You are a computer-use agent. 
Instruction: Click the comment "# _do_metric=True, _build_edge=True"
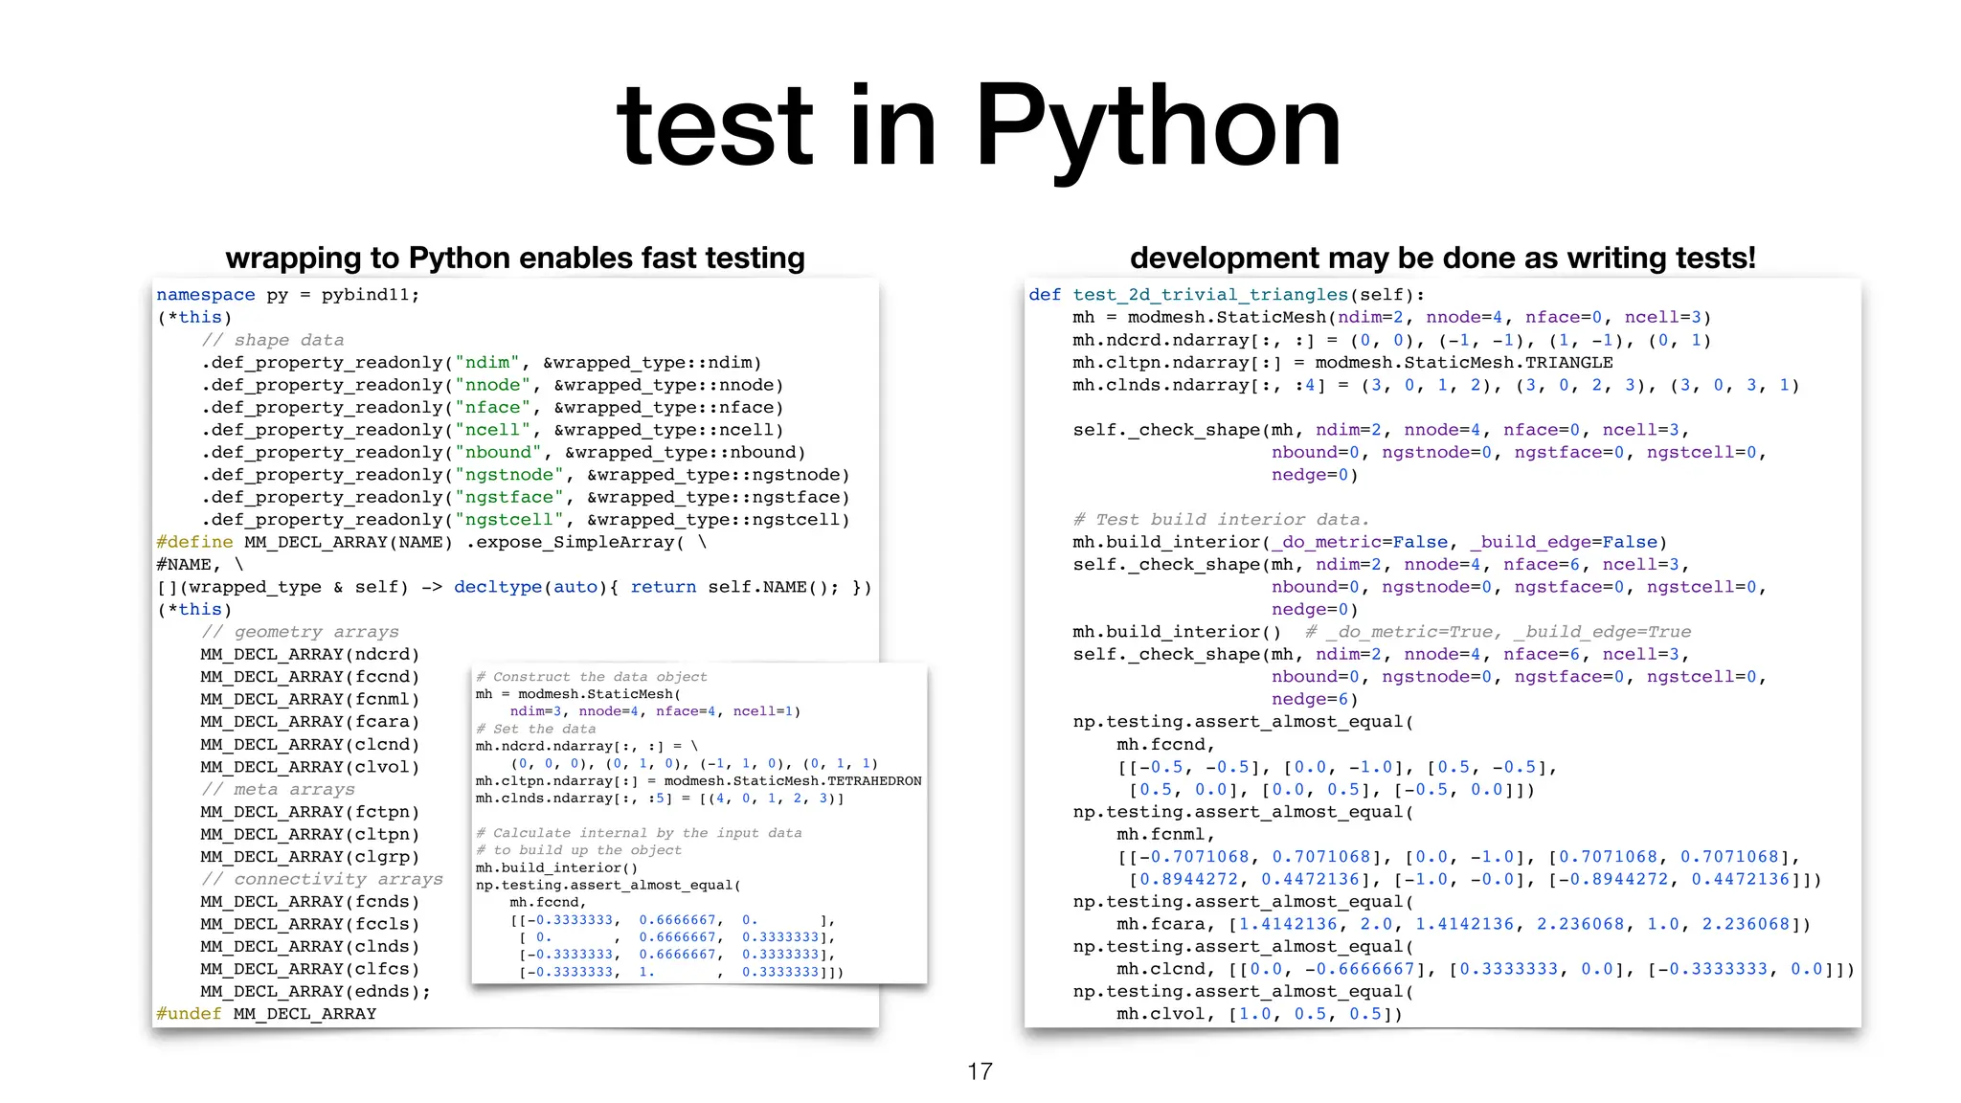point(1499,632)
